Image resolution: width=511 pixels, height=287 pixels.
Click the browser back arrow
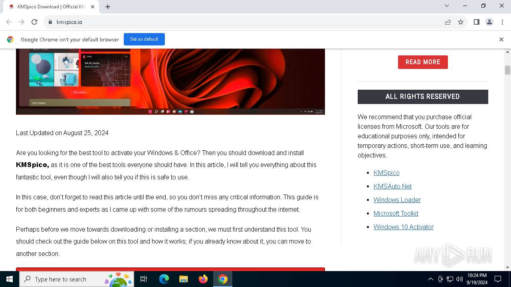pos(9,22)
